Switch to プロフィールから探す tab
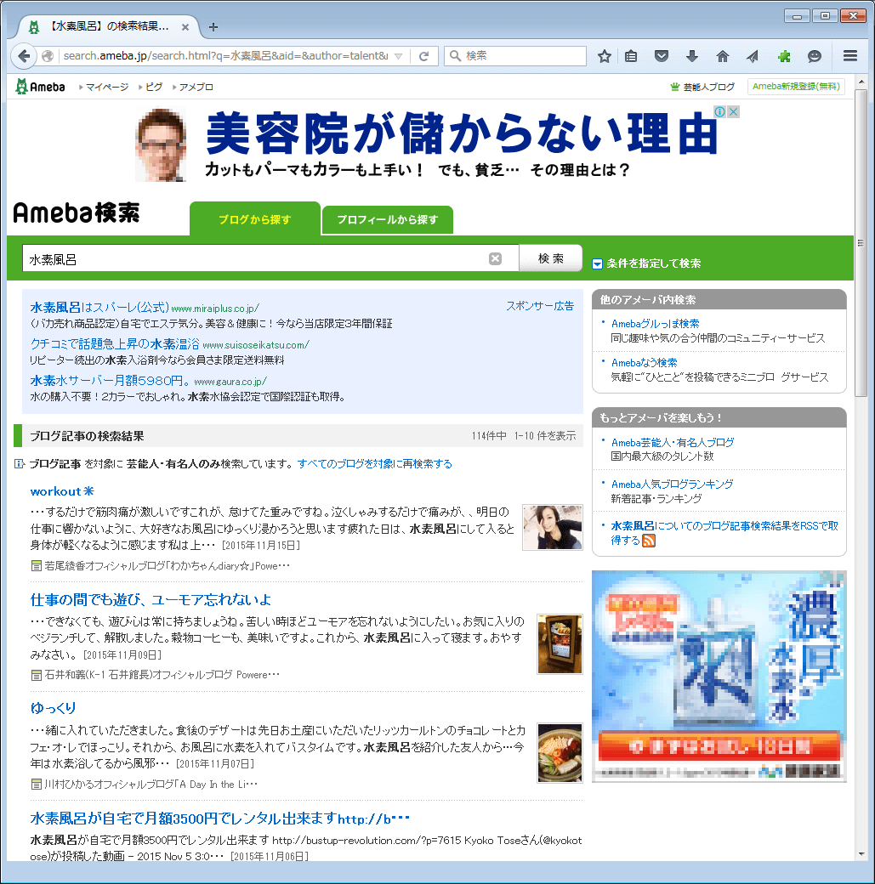 coord(388,220)
